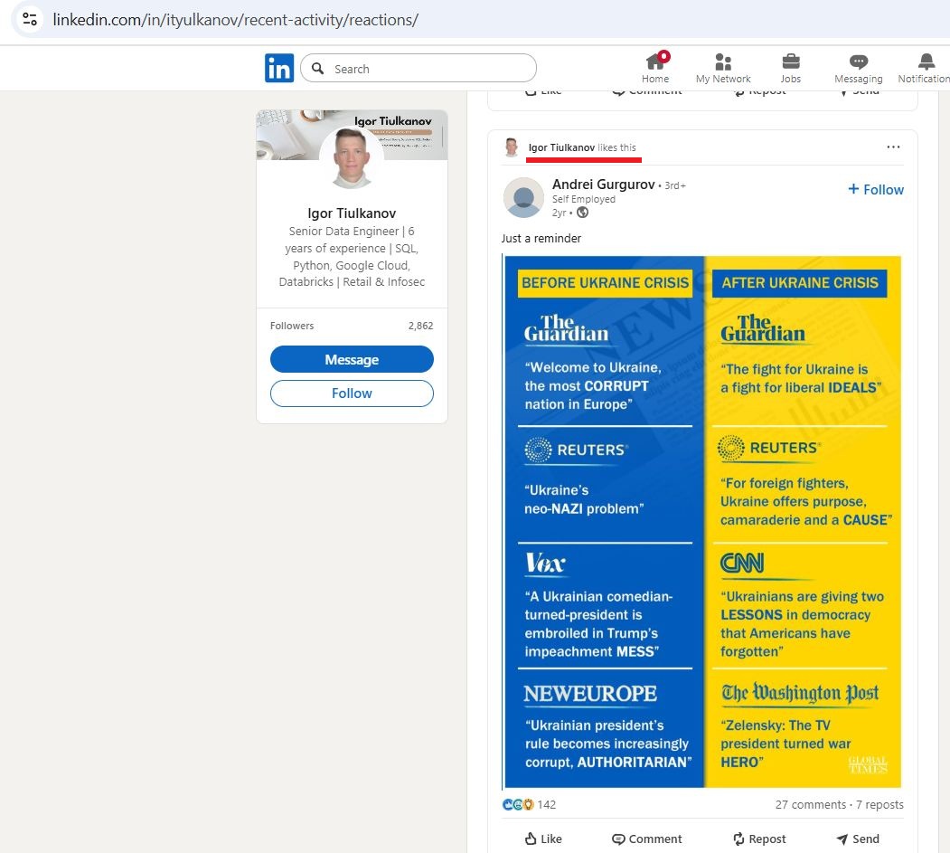Focus the LinkedIn search field
This screenshot has width=950, height=853.
coord(418,69)
